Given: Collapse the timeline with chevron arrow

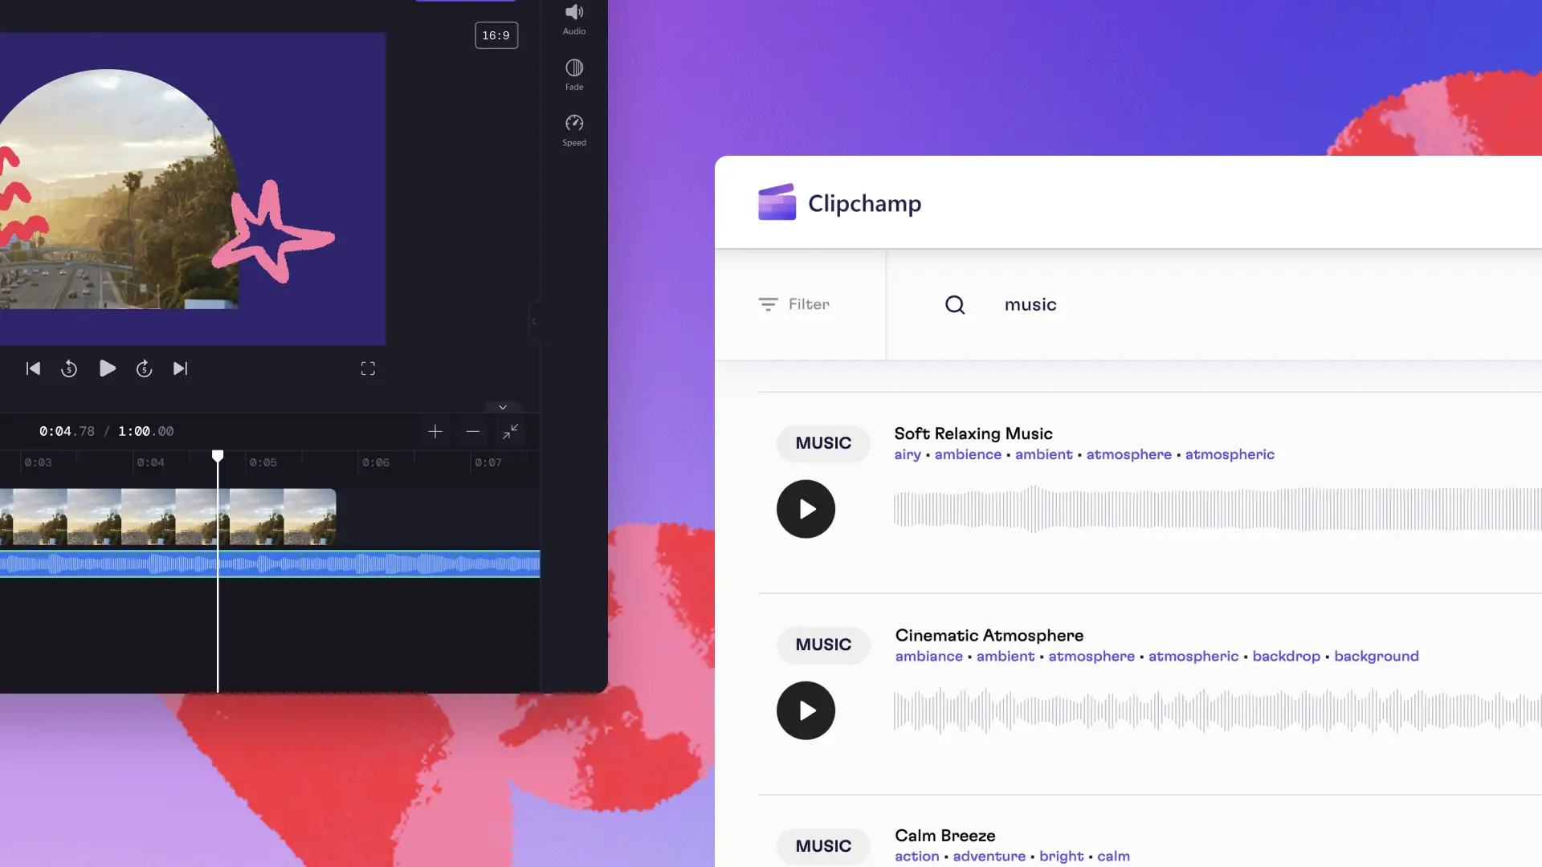Looking at the screenshot, I should click(x=503, y=407).
